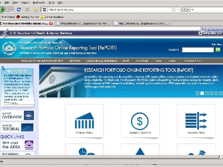This screenshot has width=223, height=167.
Task: Open the Glossary nav item
Action: (x=142, y=61)
